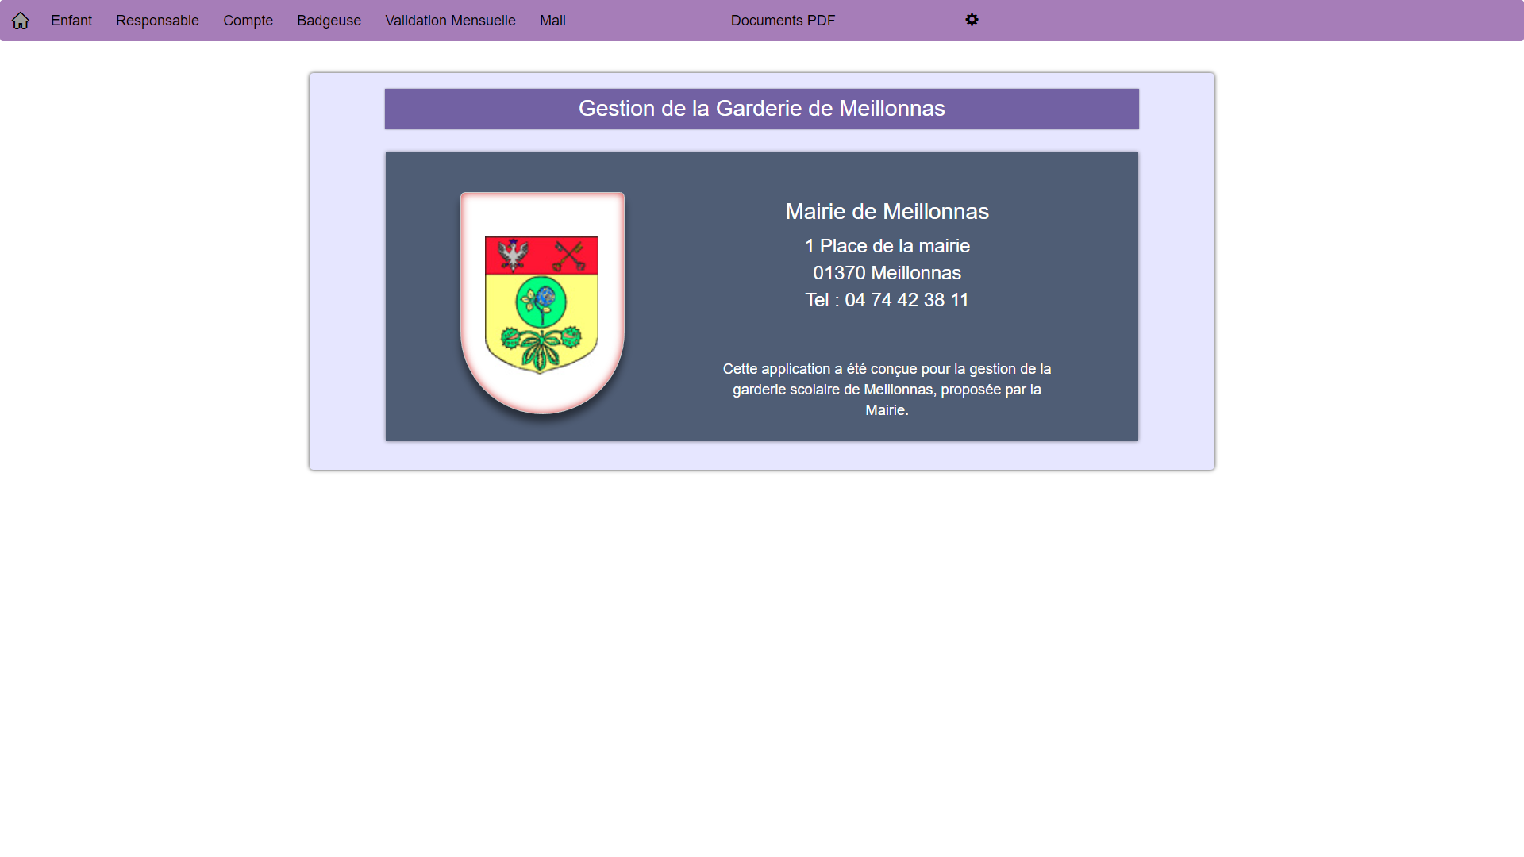This screenshot has height=857, width=1524.
Task: Open the Enfant section
Action: pyautogui.click(x=71, y=21)
